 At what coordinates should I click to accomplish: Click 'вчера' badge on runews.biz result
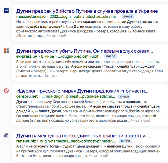tap(125, 141)
